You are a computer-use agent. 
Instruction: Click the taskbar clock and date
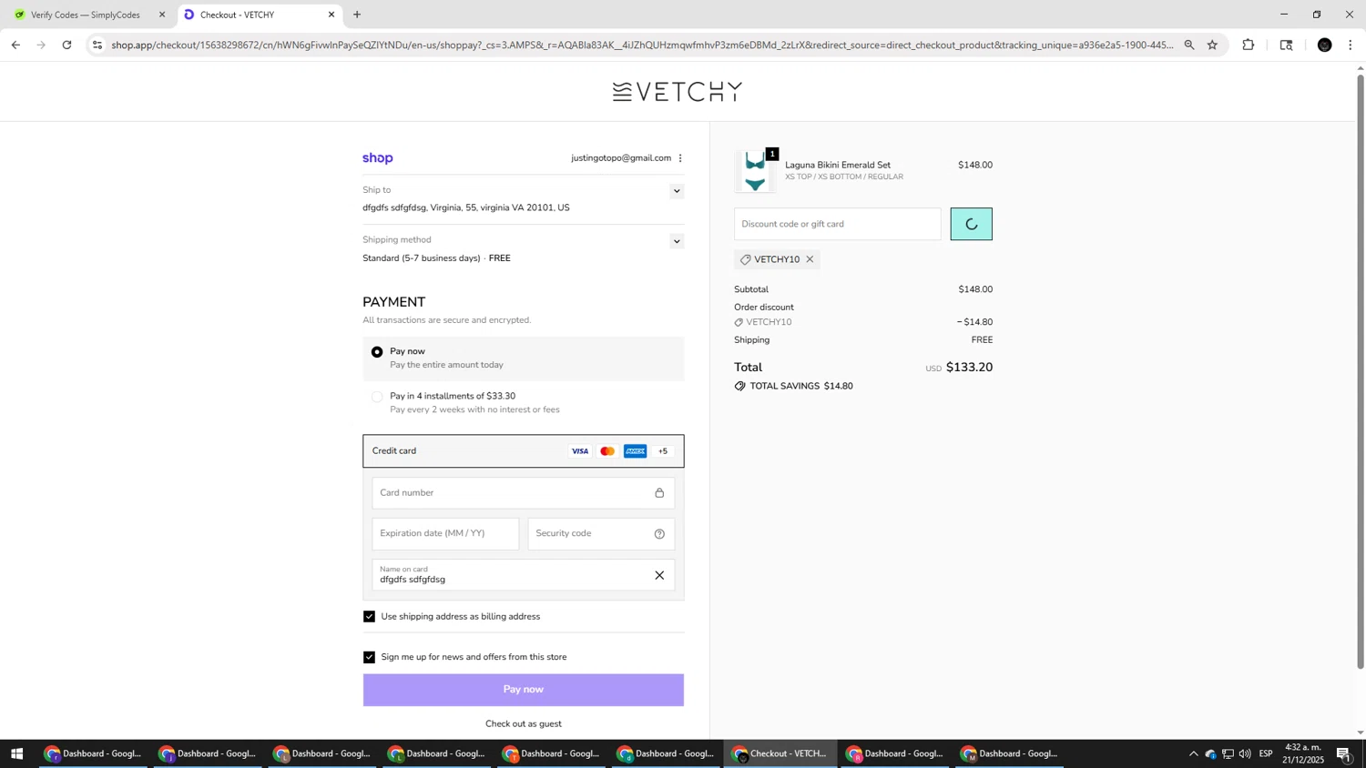(x=1304, y=753)
